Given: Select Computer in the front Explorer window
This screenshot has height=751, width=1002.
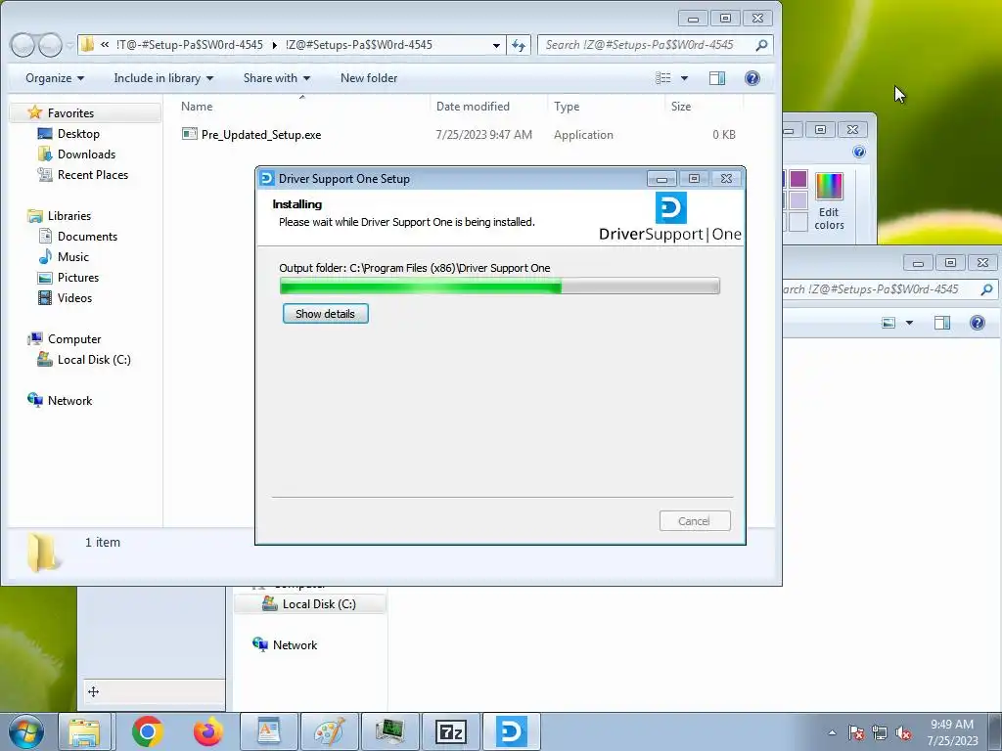Looking at the screenshot, I should [74, 339].
